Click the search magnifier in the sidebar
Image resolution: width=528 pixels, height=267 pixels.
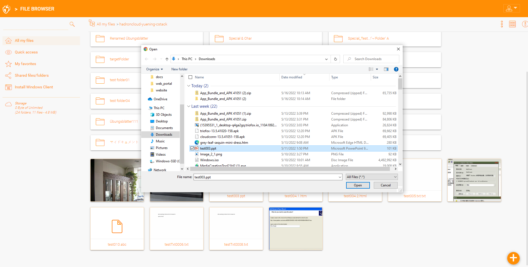tap(72, 24)
